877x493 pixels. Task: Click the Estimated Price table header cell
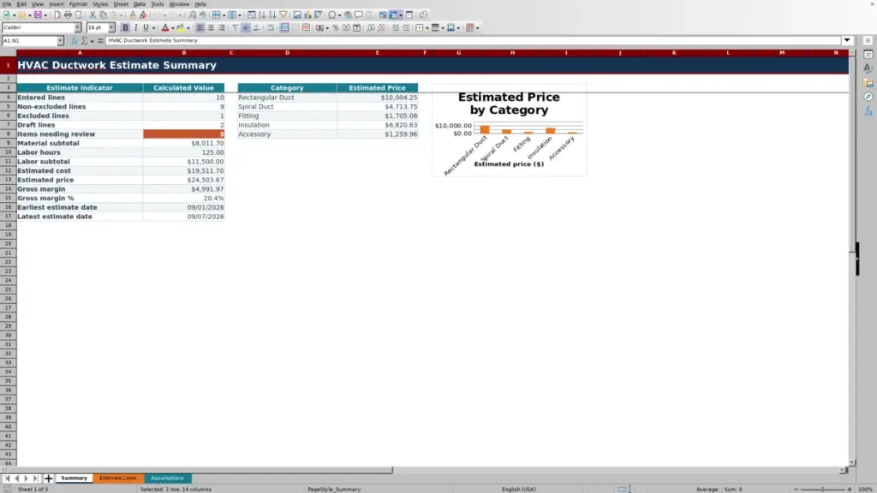377,88
